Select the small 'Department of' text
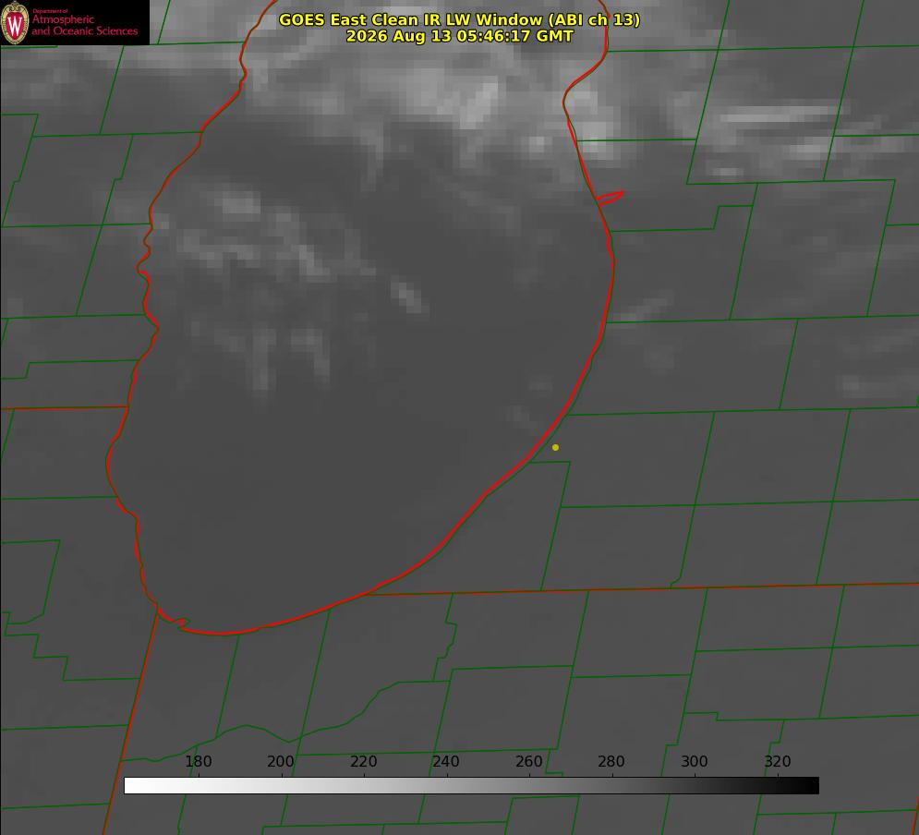Viewport: 919px width, 835px height. click(x=50, y=10)
